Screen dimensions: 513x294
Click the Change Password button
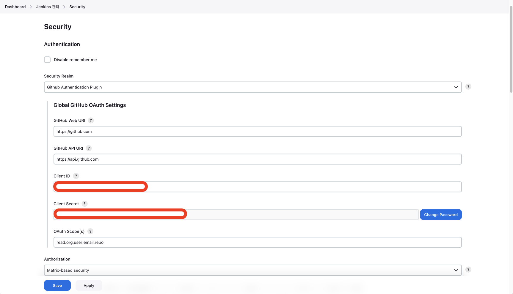pyautogui.click(x=441, y=214)
